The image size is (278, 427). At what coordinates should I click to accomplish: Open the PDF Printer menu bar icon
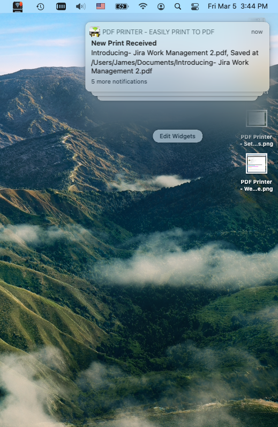click(x=18, y=6)
